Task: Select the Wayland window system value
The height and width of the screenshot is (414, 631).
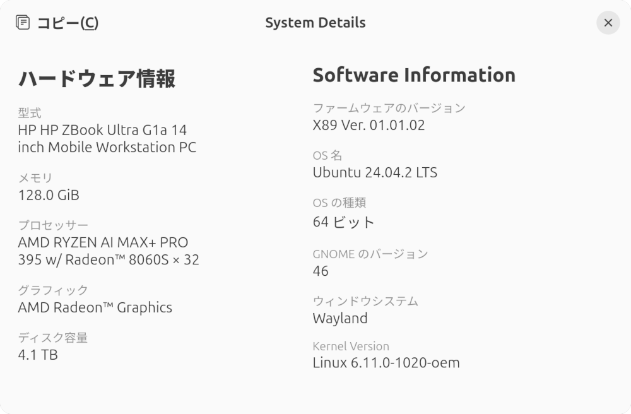Action: coord(340,319)
